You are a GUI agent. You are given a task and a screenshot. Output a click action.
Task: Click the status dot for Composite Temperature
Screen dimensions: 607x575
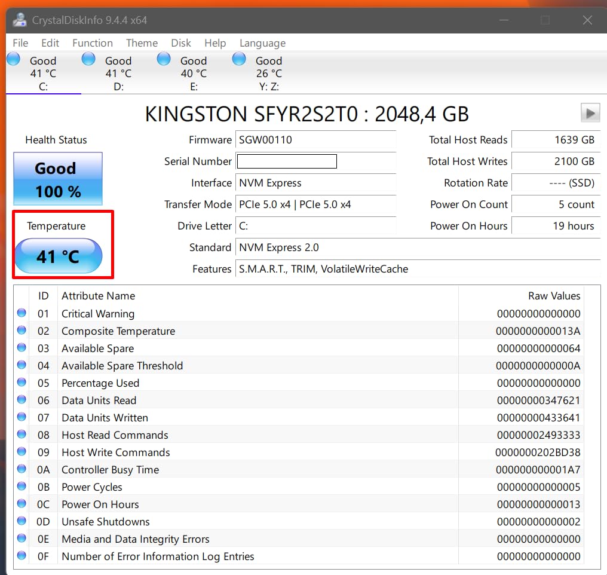[22, 330]
